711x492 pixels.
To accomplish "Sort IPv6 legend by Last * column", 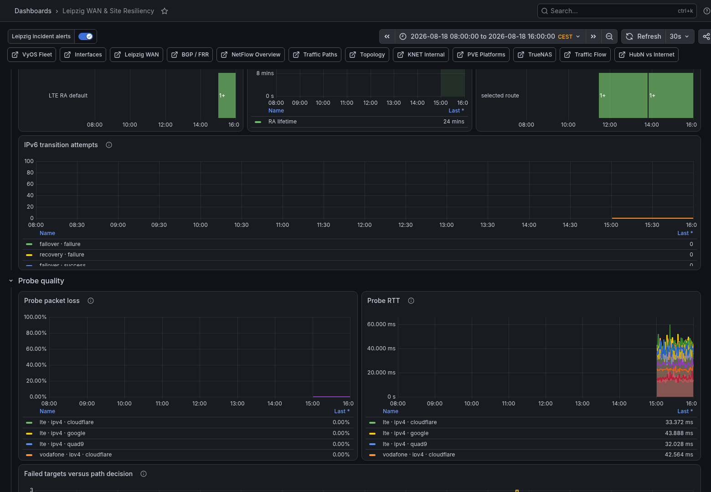I will (x=685, y=233).
